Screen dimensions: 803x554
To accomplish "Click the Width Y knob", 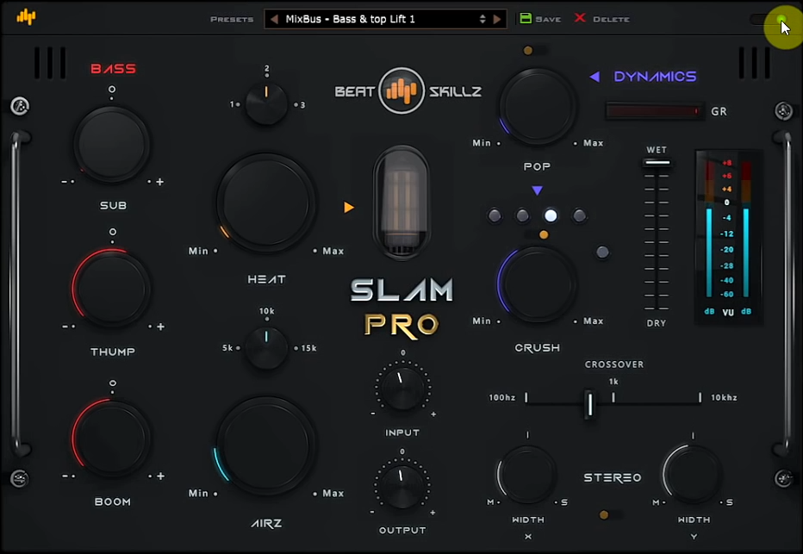I will tap(693, 474).
